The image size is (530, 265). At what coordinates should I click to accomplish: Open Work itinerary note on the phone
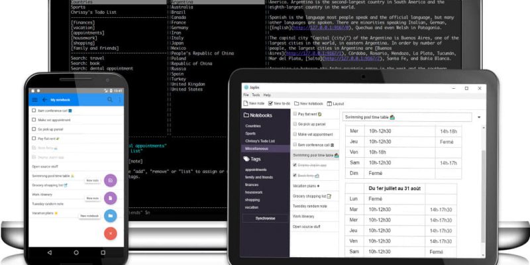click(x=42, y=195)
